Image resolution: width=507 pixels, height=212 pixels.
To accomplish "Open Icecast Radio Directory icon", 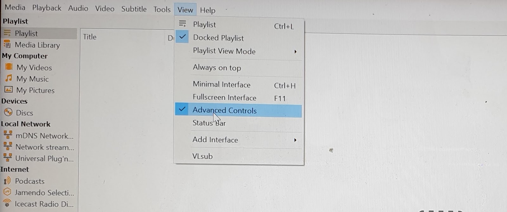I will click(x=7, y=203).
